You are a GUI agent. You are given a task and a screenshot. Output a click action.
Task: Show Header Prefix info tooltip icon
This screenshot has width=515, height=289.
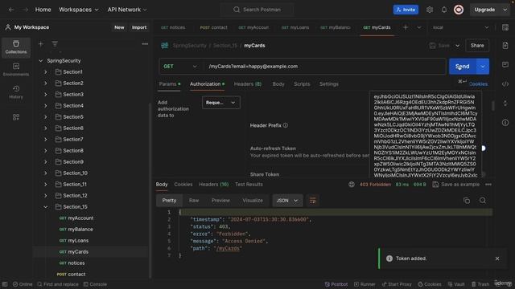(286, 125)
